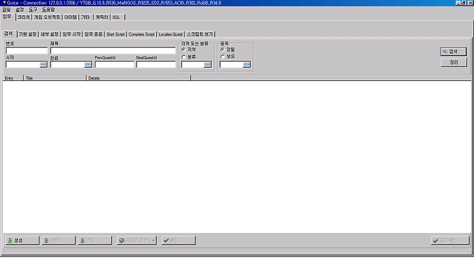Click the 정리 clear button
Viewport: 474px width, 258px height.
[x=454, y=63]
